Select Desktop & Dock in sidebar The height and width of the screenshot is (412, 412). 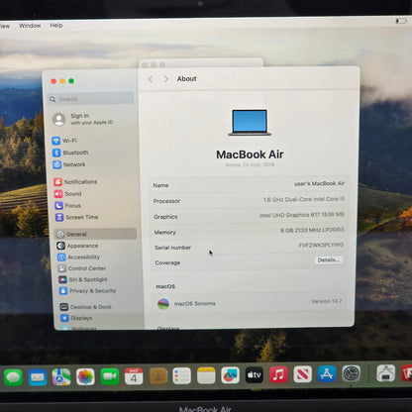click(x=85, y=307)
